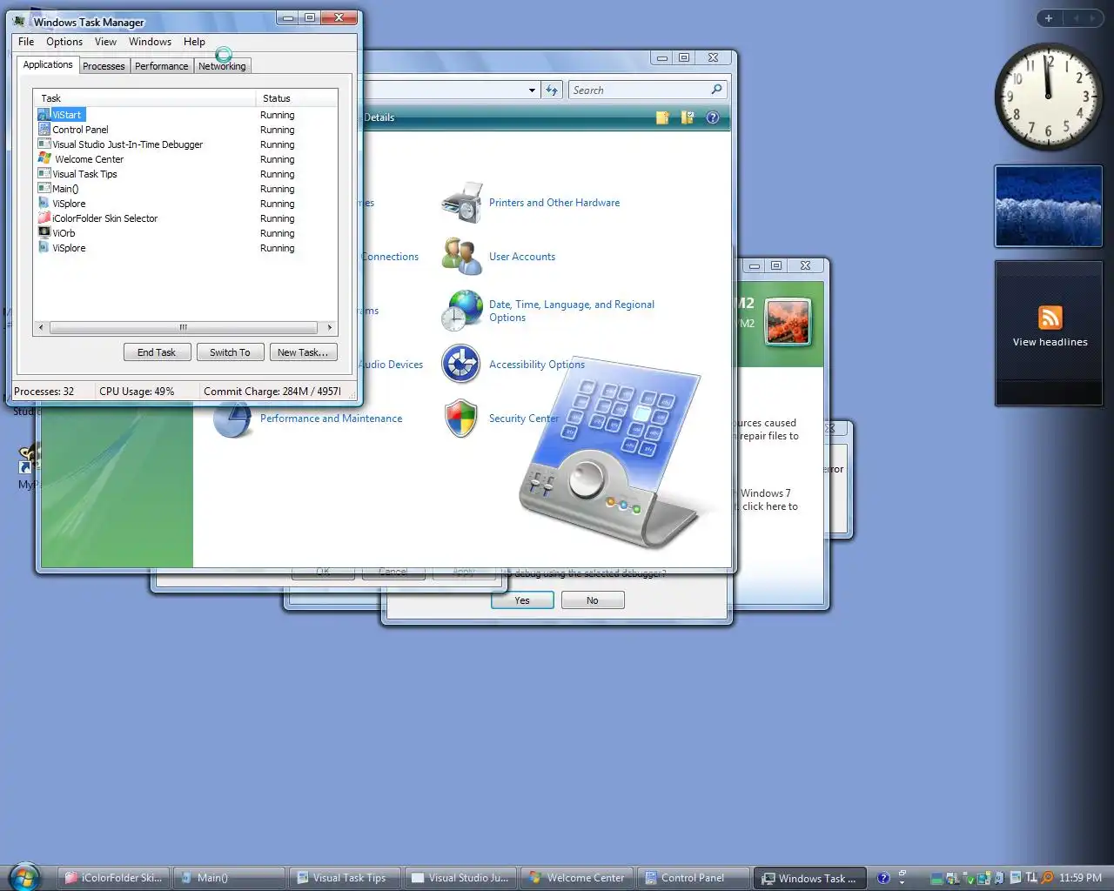
Task: Click the Welcome Center taskbar button
Action: pos(577,878)
